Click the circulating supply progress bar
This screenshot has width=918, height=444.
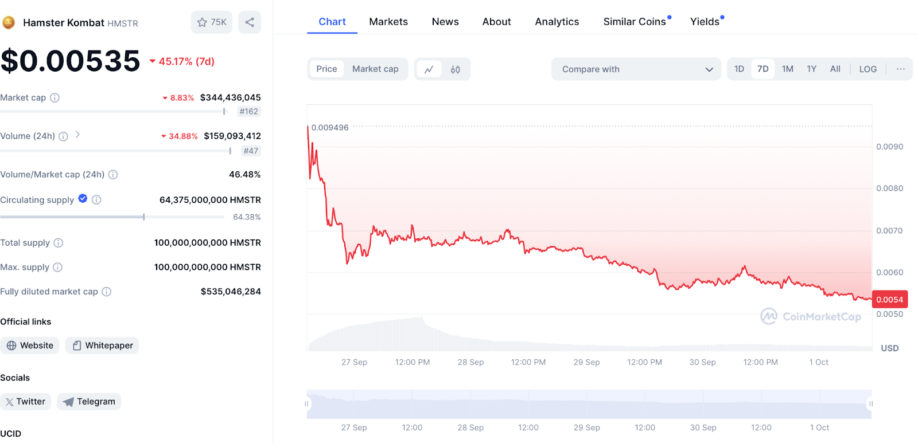pyautogui.click(x=112, y=217)
